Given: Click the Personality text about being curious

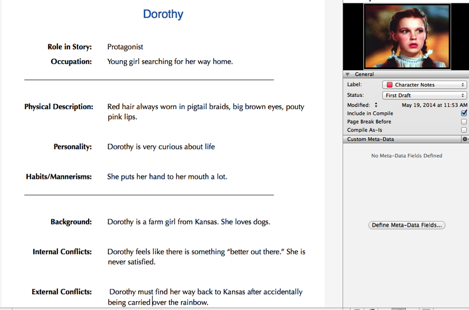Looking at the screenshot, I should click(161, 147).
